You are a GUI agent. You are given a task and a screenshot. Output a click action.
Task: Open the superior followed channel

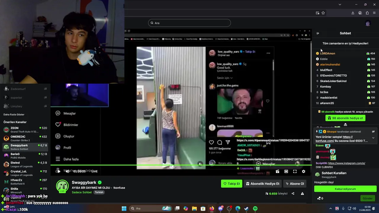pos(25,97)
